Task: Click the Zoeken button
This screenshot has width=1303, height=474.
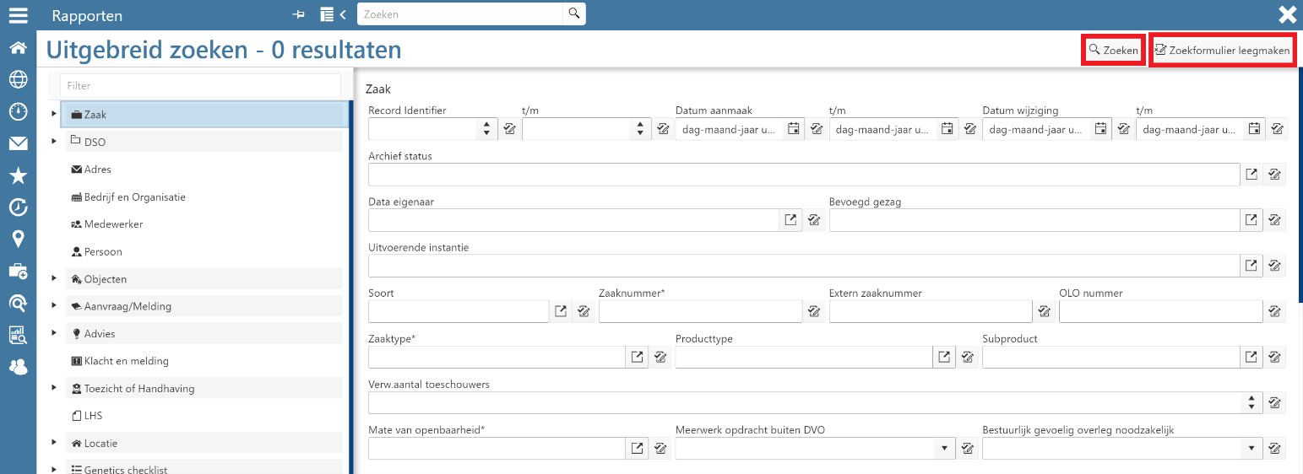Action: pyautogui.click(x=1114, y=51)
